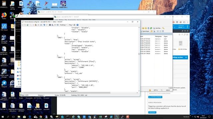Click the "drop invalid state" description text
Viewport: 213px width, 119px height.
(x=87, y=42)
